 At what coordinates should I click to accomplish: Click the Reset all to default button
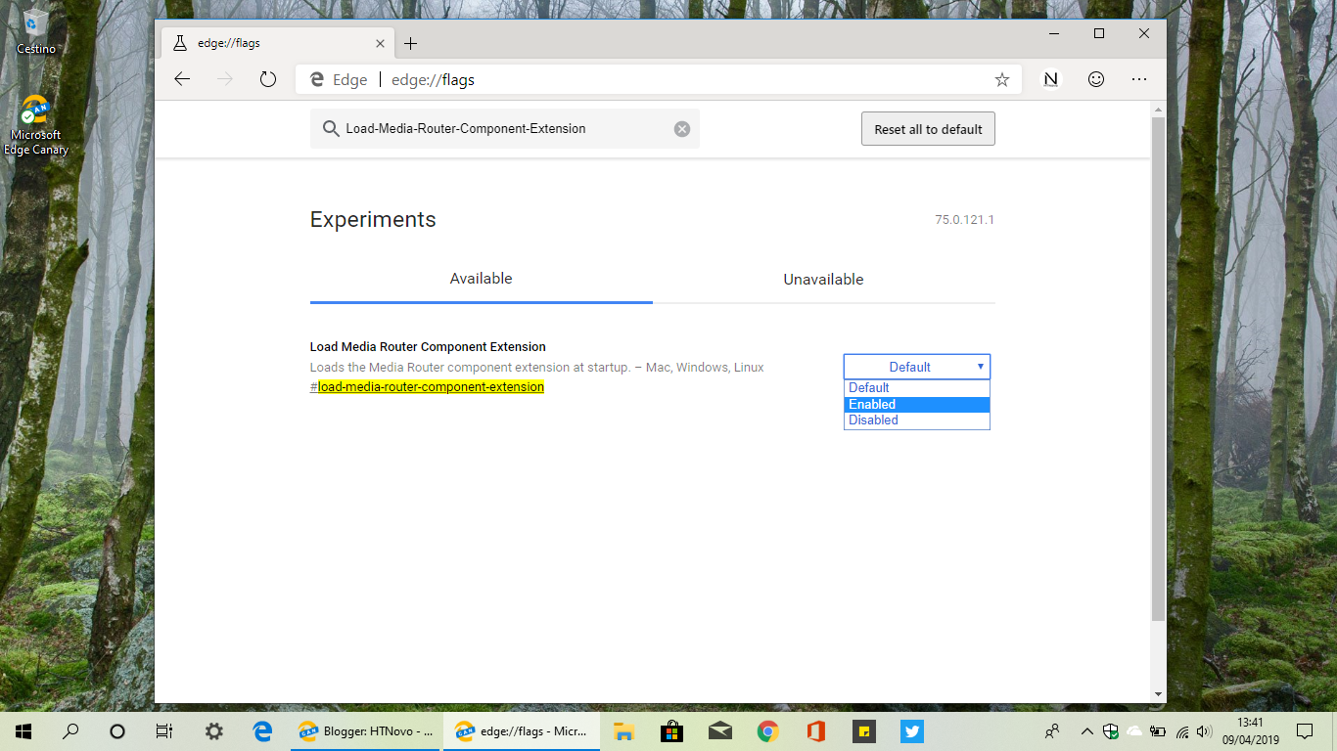tap(927, 128)
